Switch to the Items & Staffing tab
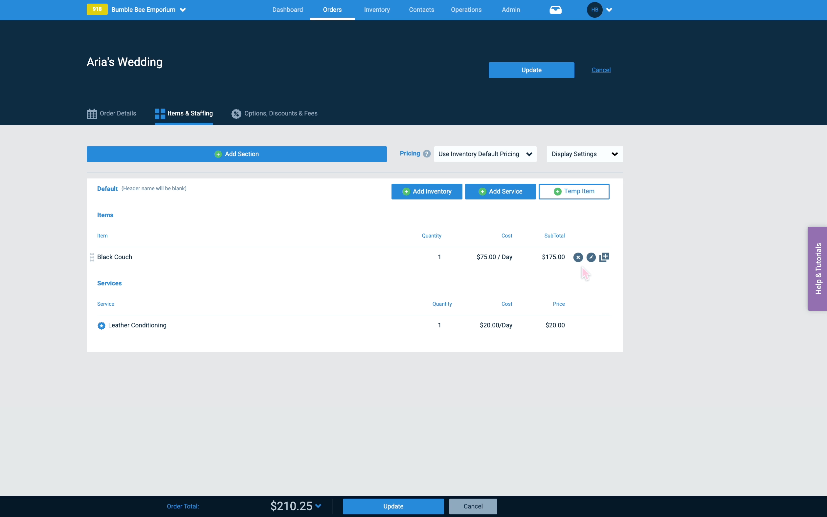This screenshot has width=827, height=517. [184, 114]
